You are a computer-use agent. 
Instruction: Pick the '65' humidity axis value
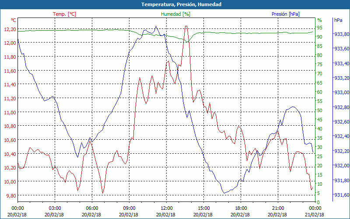(x=320, y=83)
